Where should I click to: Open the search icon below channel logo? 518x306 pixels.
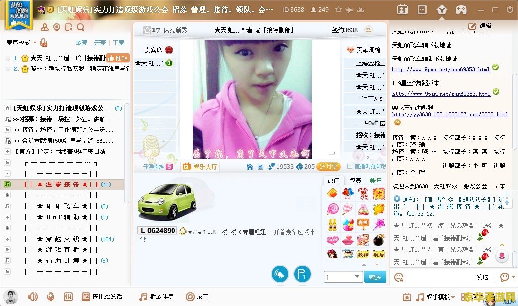point(81,27)
